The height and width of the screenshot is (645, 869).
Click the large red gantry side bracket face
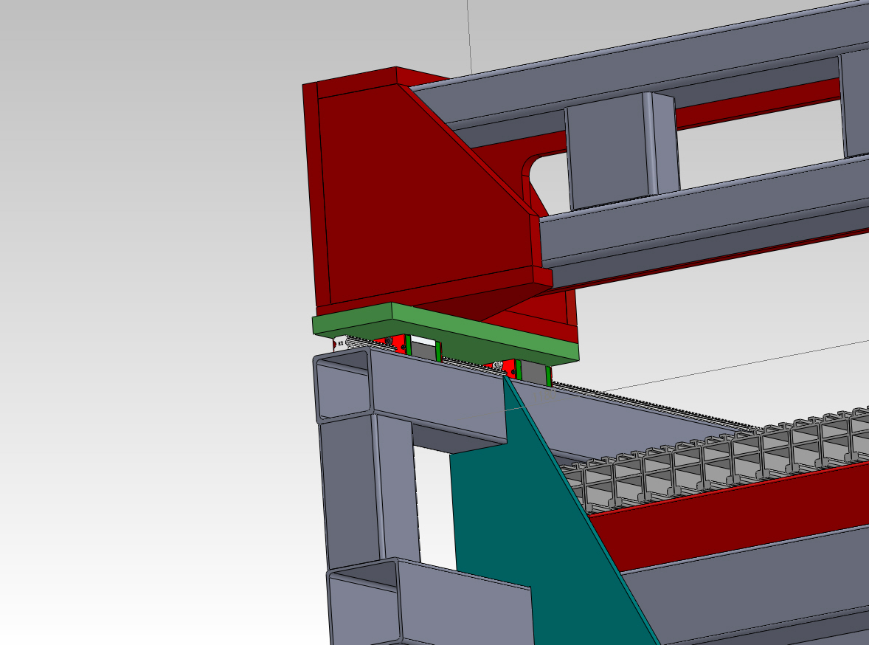[x=413, y=207]
